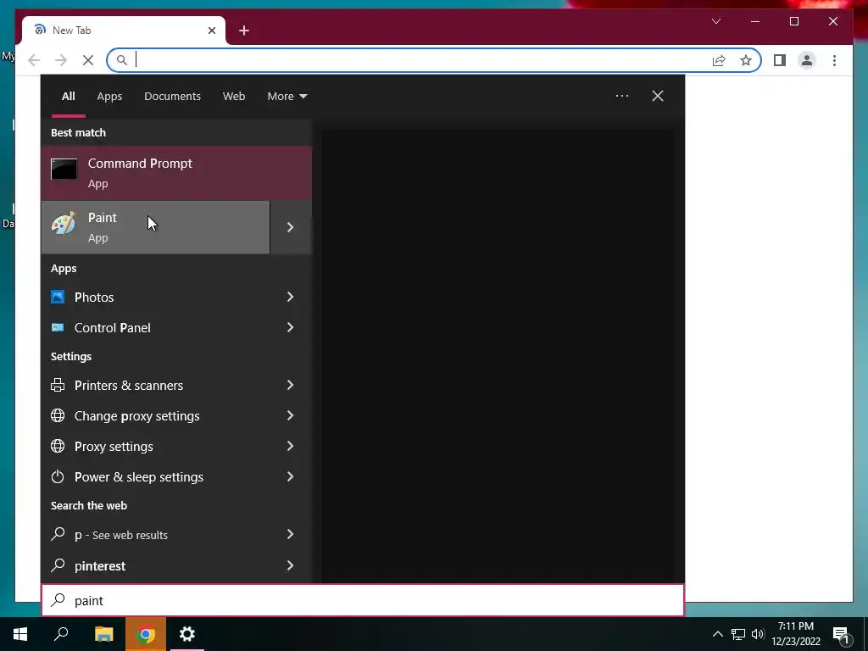Share this page icon in Chrome
Image resolution: width=868 pixels, height=651 pixels.
[719, 60]
